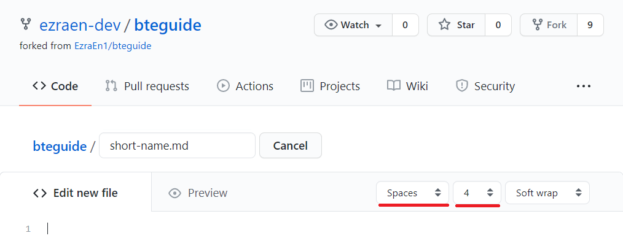Click the Actions play-circle icon
Viewport: 623px width, 249px height.
[223, 86]
